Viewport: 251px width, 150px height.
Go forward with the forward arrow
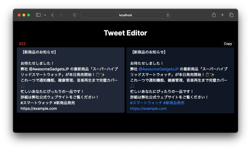[x=61, y=15]
